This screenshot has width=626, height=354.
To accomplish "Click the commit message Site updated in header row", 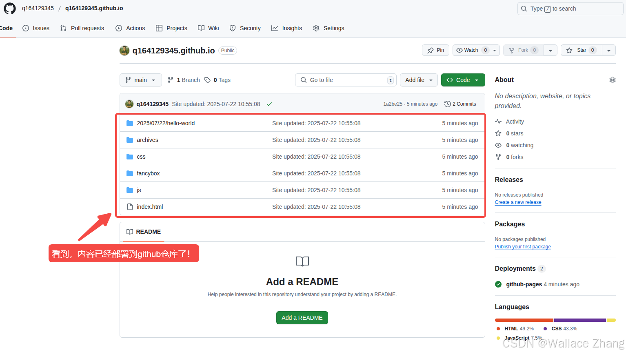I will pos(216,104).
